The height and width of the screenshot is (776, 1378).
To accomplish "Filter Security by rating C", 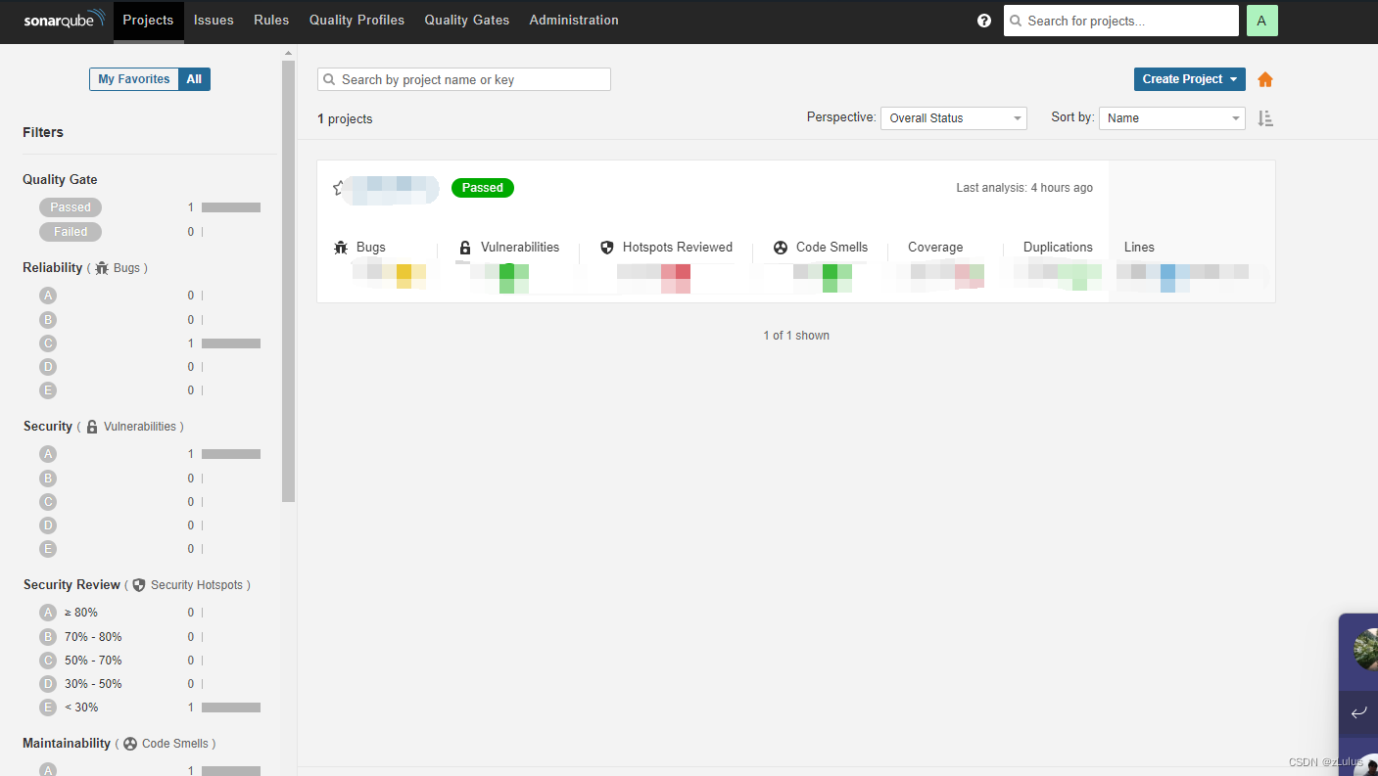I will [48, 502].
